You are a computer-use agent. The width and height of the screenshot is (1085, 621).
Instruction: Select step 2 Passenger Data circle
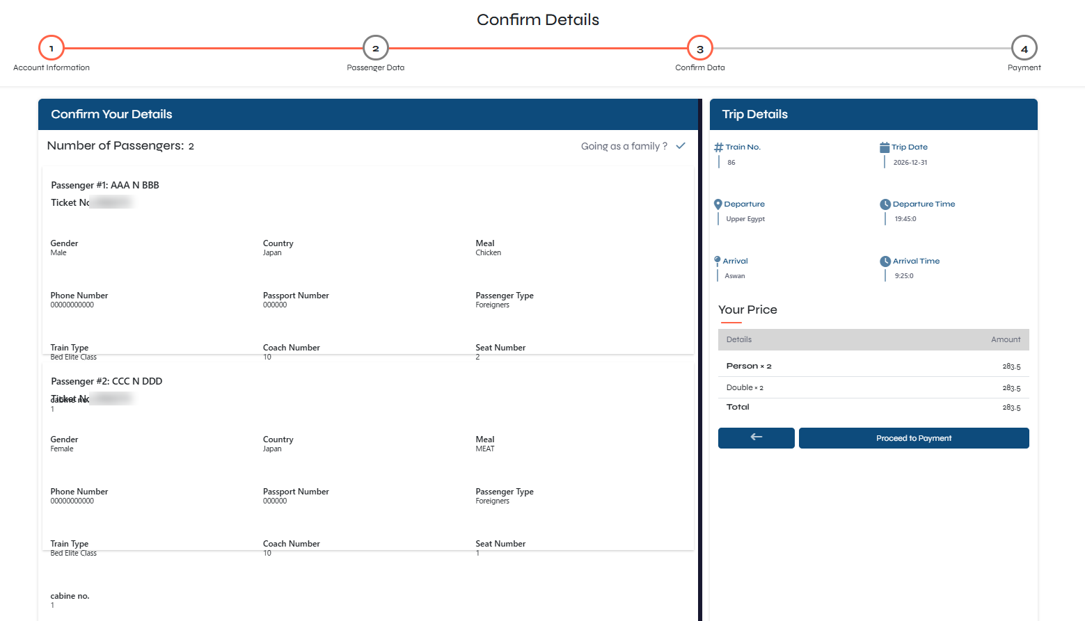[x=376, y=48]
